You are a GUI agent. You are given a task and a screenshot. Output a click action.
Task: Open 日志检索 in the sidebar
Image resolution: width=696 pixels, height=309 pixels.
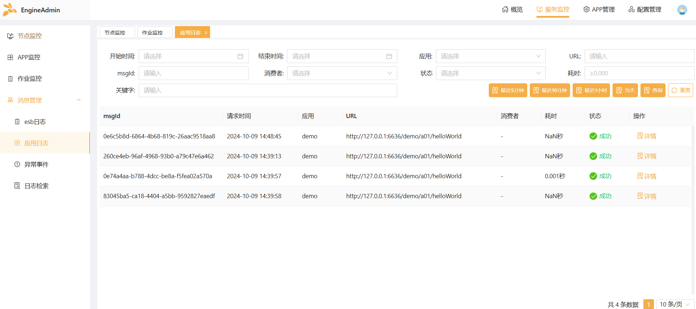click(x=45, y=186)
